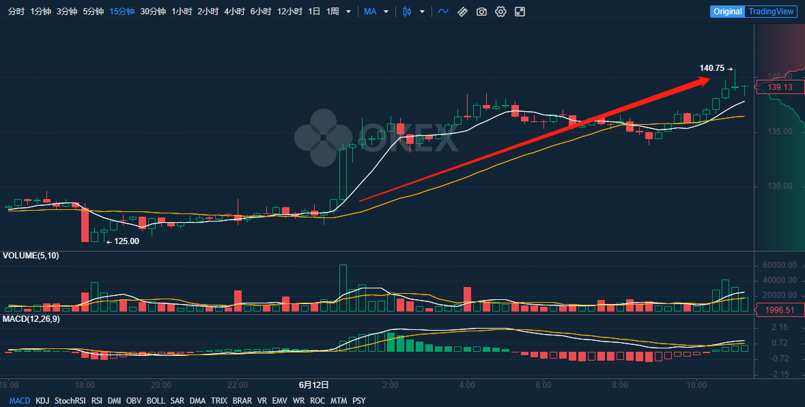Open the more timeframes dropdown arrow
This screenshot has height=407, width=805.
pos(349,12)
